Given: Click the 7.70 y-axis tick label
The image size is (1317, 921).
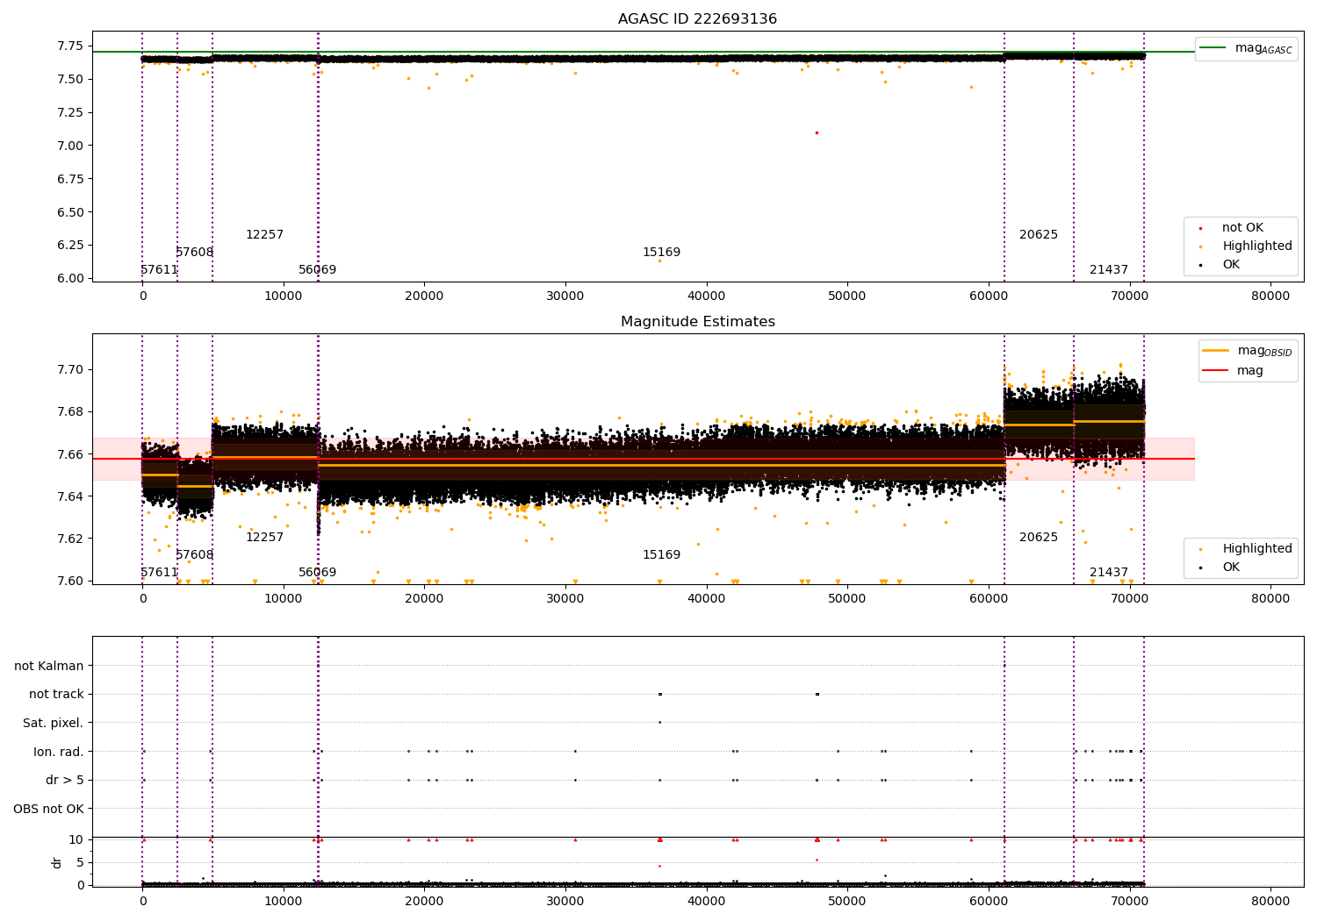Looking at the screenshot, I should click(69, 370).
